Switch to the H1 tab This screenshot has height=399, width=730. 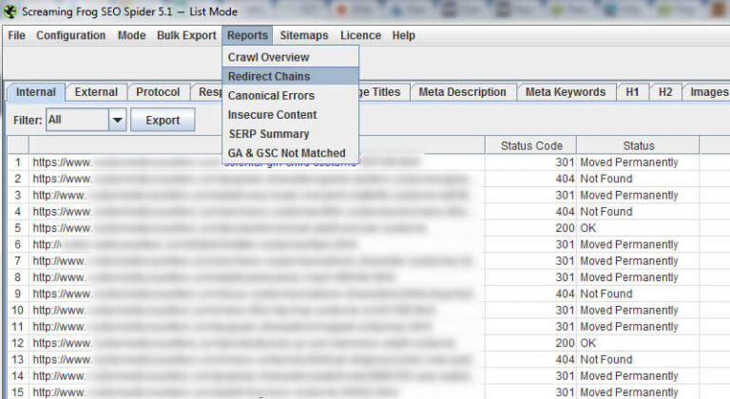click(632, 92)
